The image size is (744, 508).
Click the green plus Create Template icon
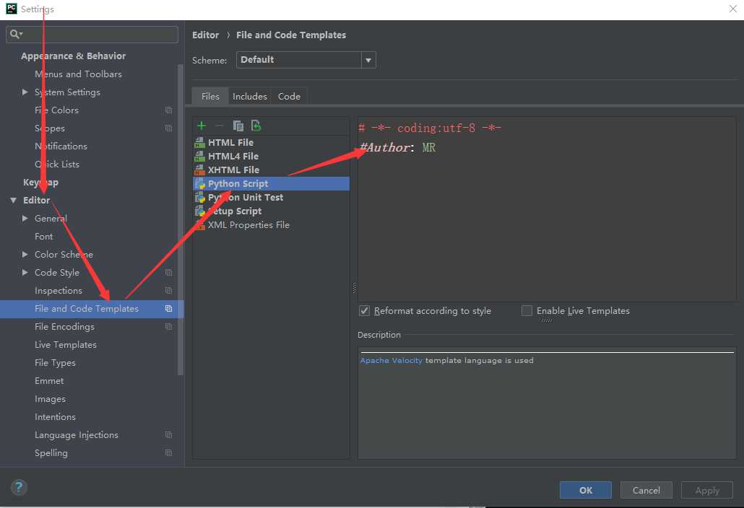tap(202, 126)
